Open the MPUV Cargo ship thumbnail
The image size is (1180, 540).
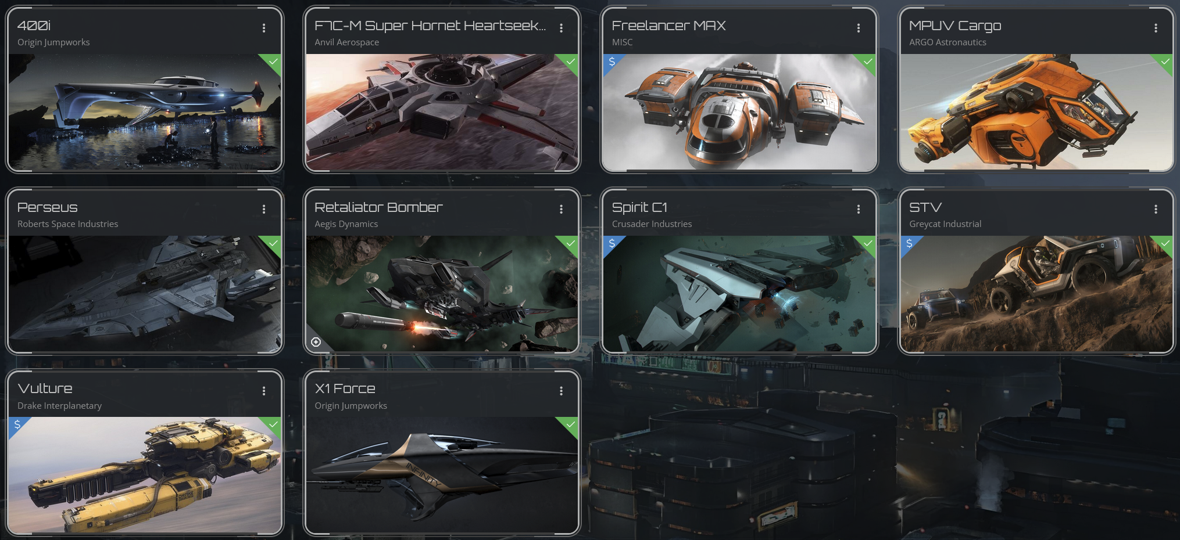(x=1036, y=112)
